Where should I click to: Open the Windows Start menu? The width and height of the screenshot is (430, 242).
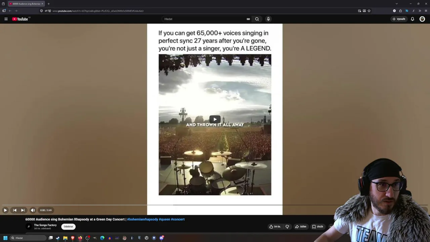coord(5,238)
